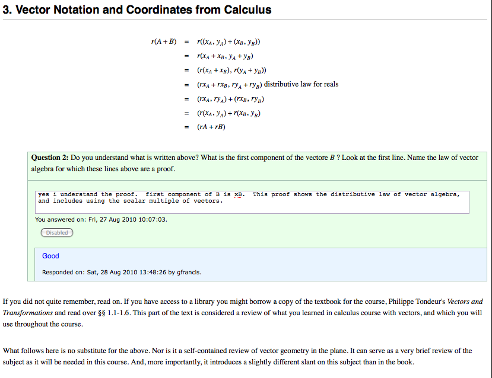The image size is (492, 378).
Task: Click the "3. Vector Notation and Coordinates" heading
Action: point(138,10)
